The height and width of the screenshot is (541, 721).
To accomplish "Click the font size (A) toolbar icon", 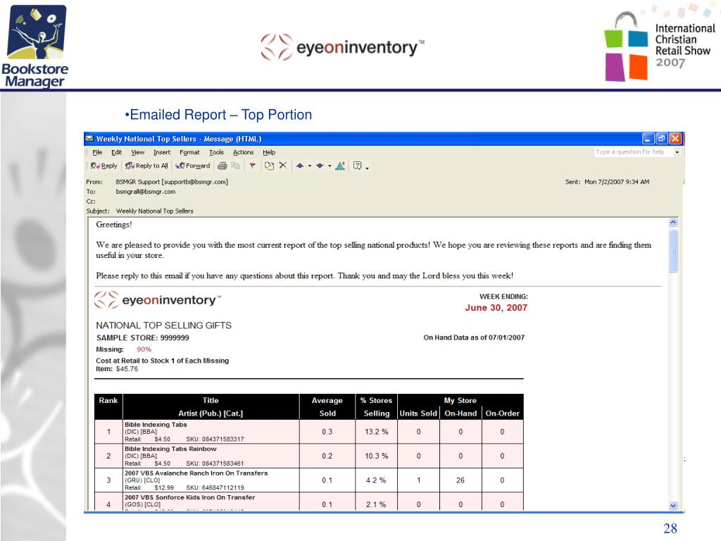I will [x=340, y=166].
